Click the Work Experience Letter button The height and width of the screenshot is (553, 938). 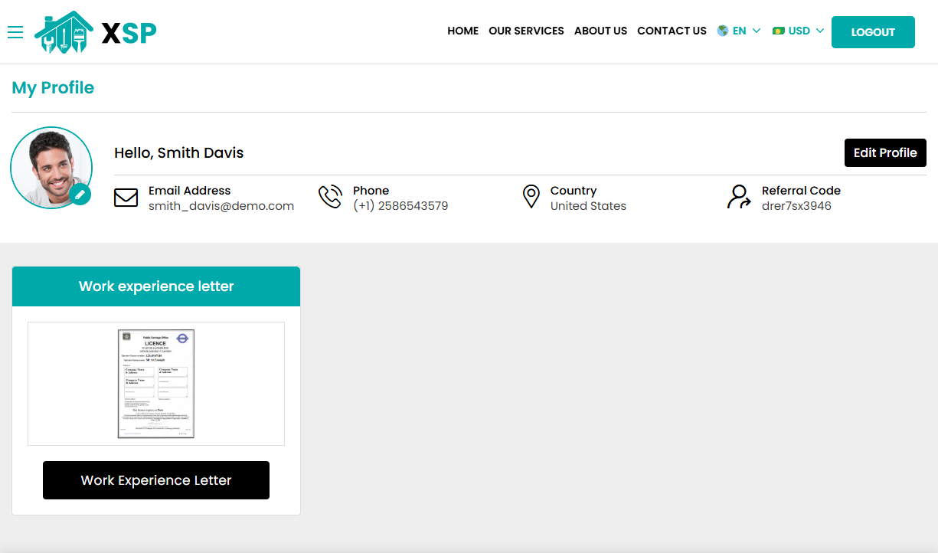155,479
